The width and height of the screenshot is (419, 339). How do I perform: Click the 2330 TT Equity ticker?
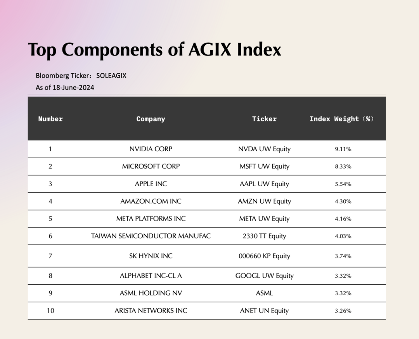[x=264, y=236]
